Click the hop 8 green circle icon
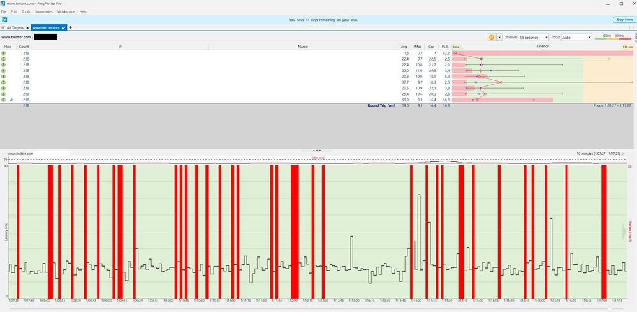637x312 pixels. 4,94
